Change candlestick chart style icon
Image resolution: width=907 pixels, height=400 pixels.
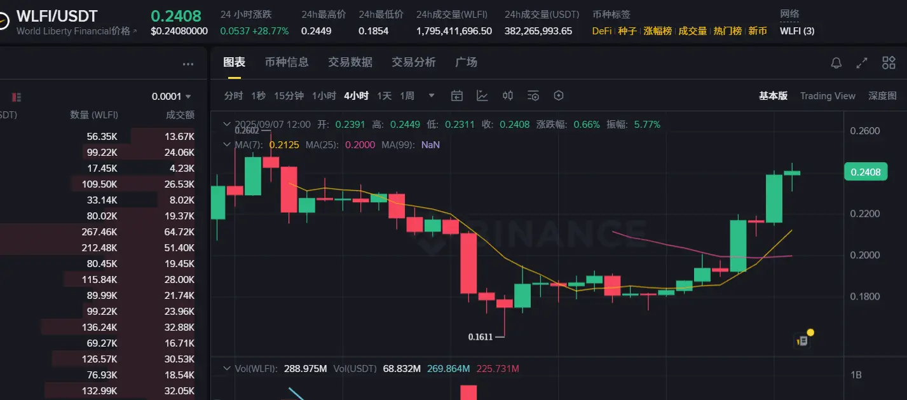[508, 96]
